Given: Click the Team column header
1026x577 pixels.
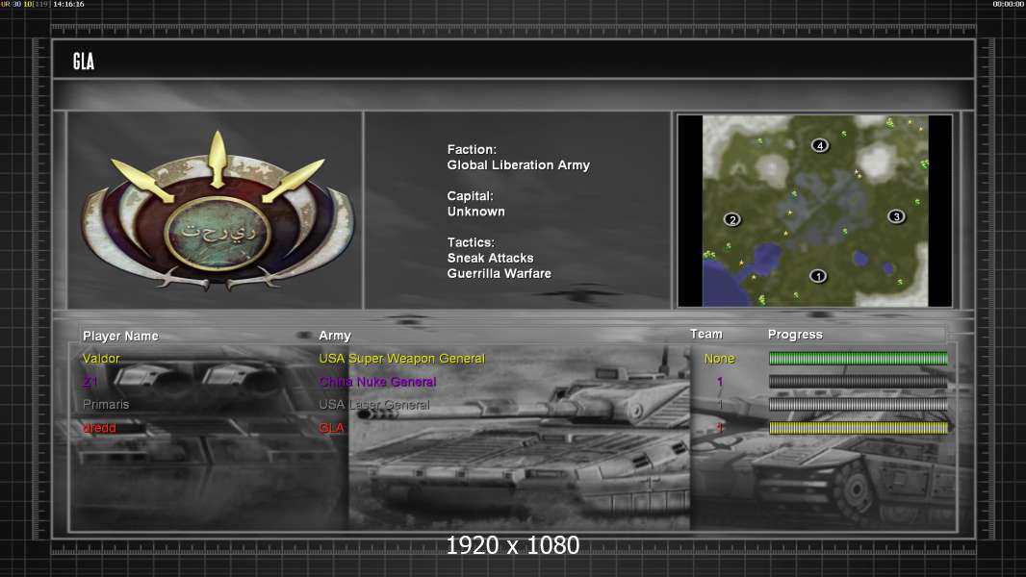Looking at the screenshot, I should point(706,334).
